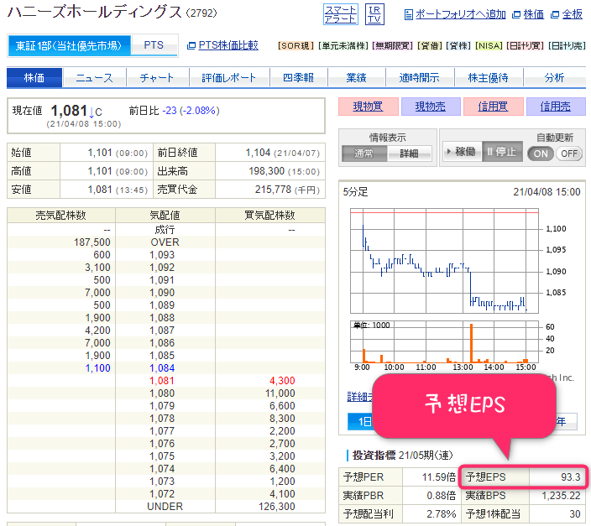Image resolution: width=591 pixels, height=526 pixels.
Task: Click bid price 1,072 in order book
Action: [162, 494]
